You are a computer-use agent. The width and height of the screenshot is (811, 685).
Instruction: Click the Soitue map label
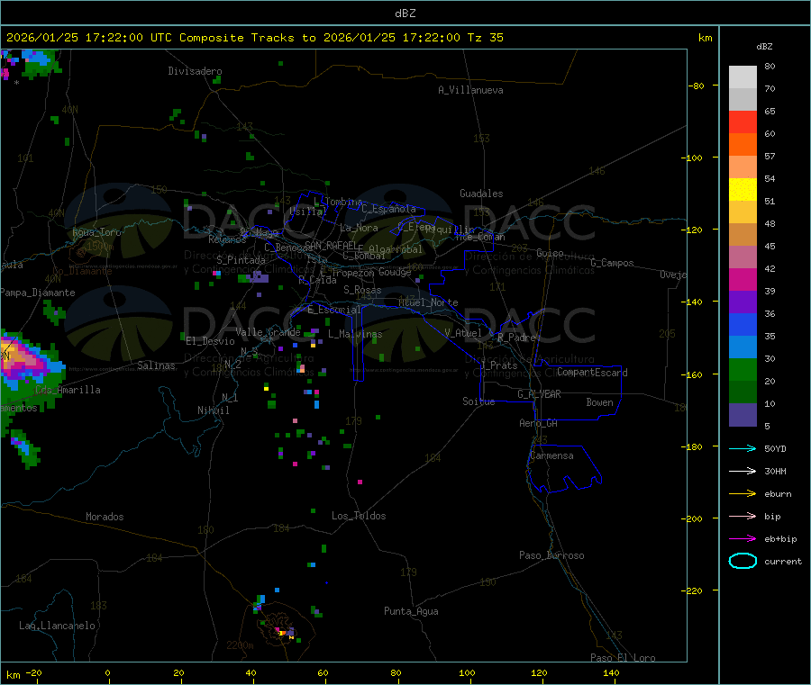point(478,401)
